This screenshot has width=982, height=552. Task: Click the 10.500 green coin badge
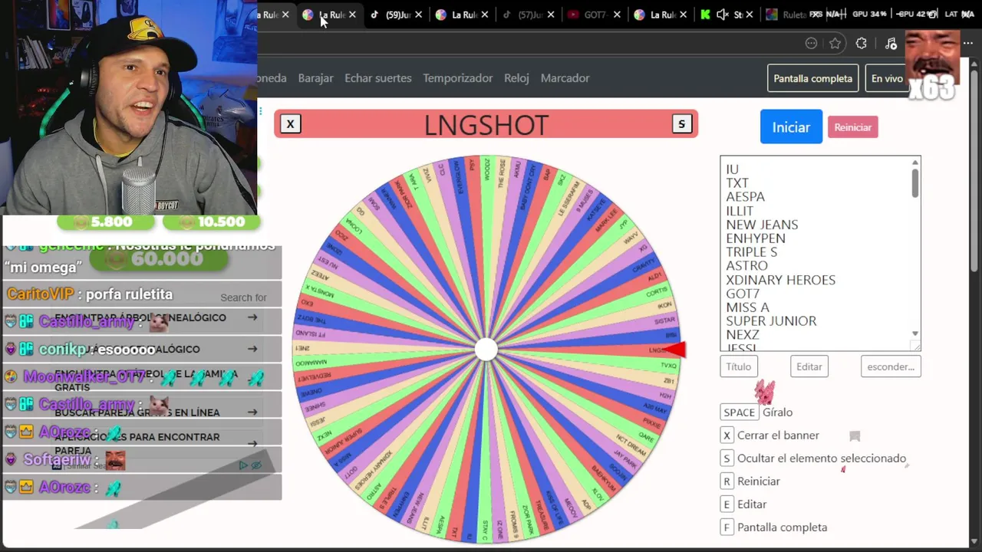coord(210,222)
